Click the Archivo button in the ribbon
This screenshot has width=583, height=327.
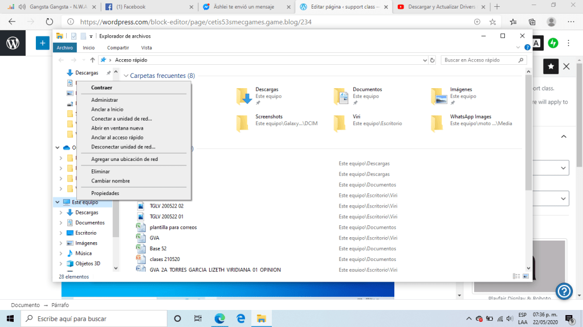pos(64,48)
